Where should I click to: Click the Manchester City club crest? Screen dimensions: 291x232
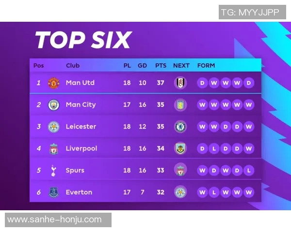(x=53, y=105)
